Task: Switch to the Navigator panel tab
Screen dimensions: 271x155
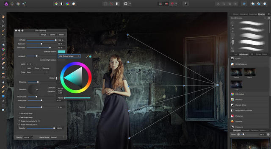Action: click(x=237, y=130)
